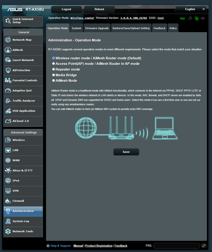
Task: Select Media Bridge radio button
Action: pyautogui.click(x=53, y=75)
